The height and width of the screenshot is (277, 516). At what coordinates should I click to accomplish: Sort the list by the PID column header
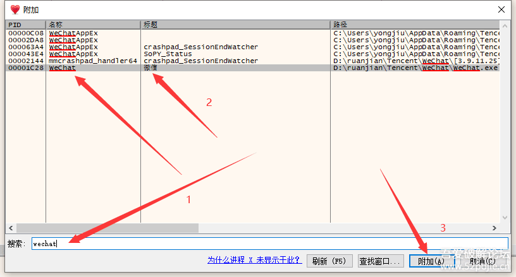tap(25, 25)
